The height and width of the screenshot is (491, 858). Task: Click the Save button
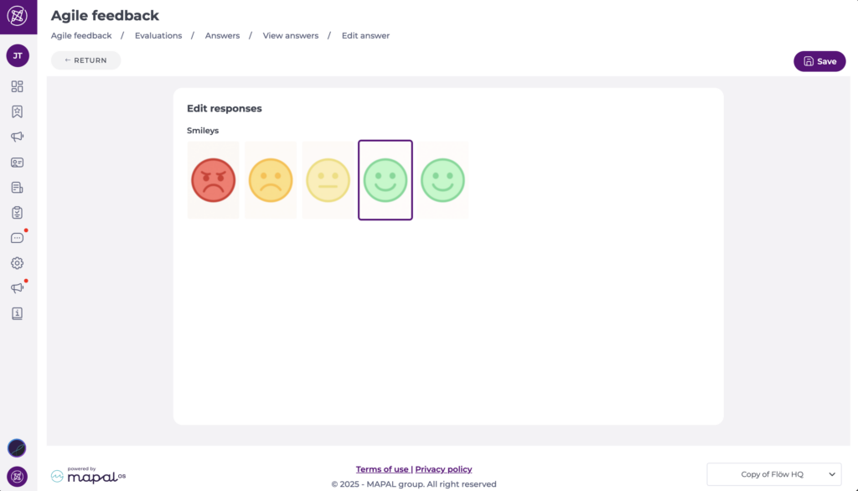819,61
